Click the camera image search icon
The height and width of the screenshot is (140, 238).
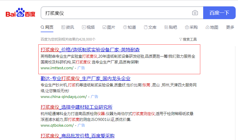[x=195, y=13]
